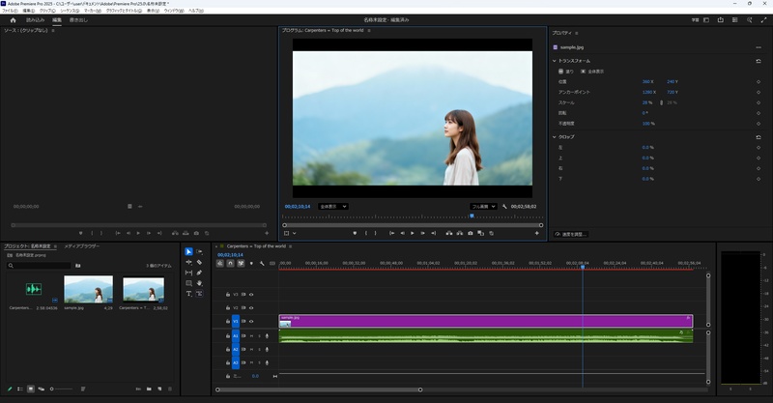773x403 pixels.
Task: Collapse the Crop section
Action: [555, 136]
